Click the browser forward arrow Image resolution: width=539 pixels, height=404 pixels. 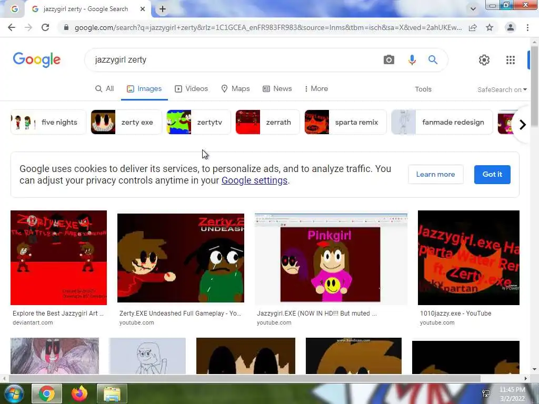(x=28, y=27)
